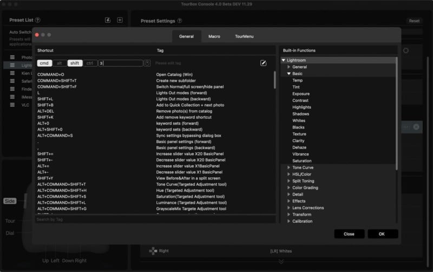Select the ALT+COMMAND+S shortcut row

(x=155, y=135)
